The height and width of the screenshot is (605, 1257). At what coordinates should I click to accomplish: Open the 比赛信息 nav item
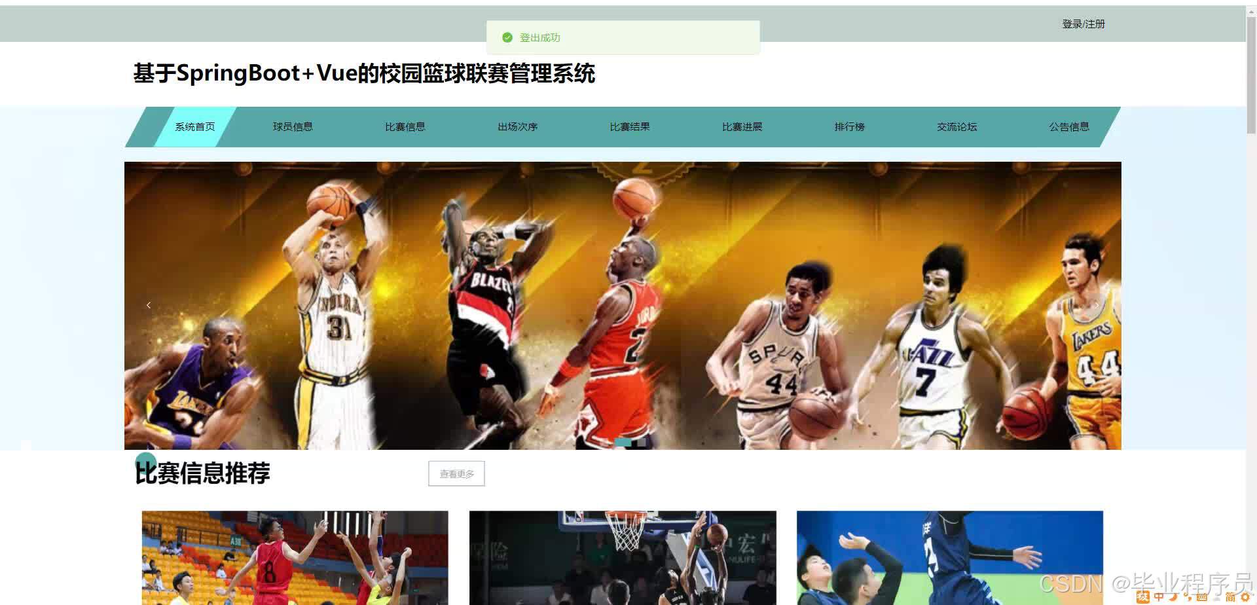click(x=405, y=127)
